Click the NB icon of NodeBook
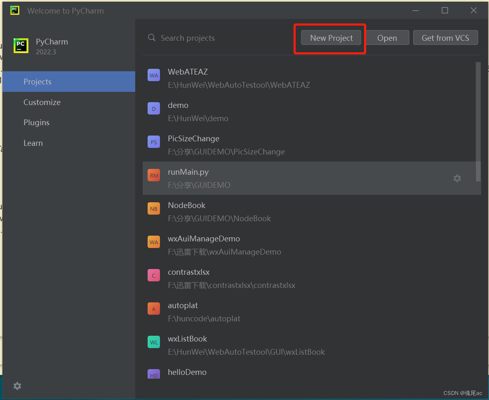This screenshot has height=400, width=489. (154, 208)
